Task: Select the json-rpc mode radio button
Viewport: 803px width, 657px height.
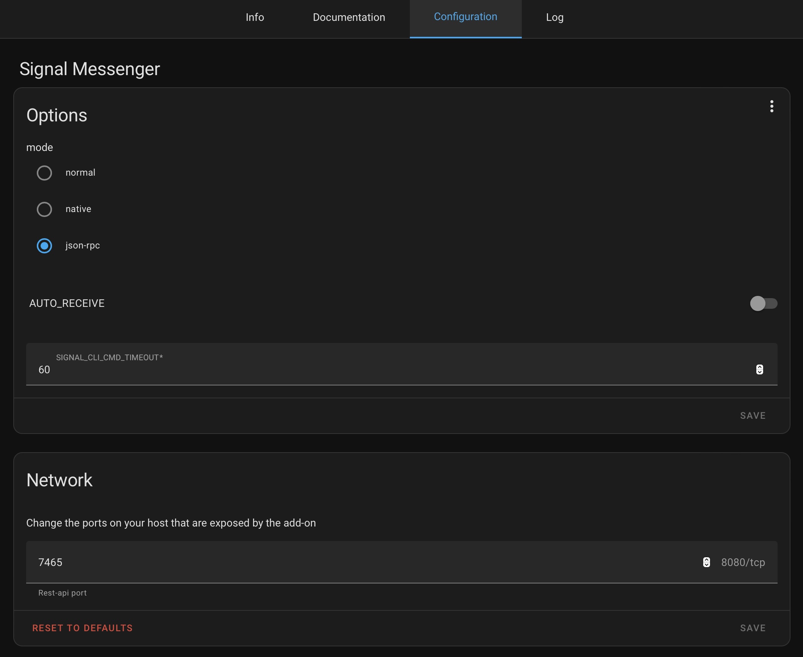Action: coord(44,246)
